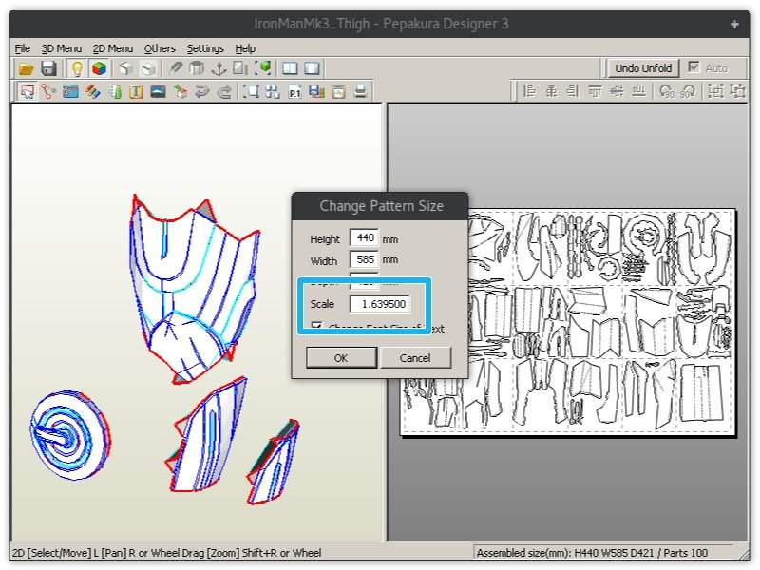Click the Assembled size status bar text

click(x=592, y=553)
